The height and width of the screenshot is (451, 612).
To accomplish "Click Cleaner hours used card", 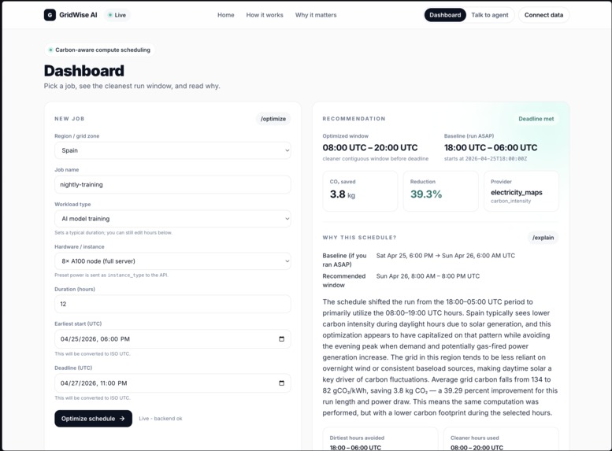I will coord(501,439).
